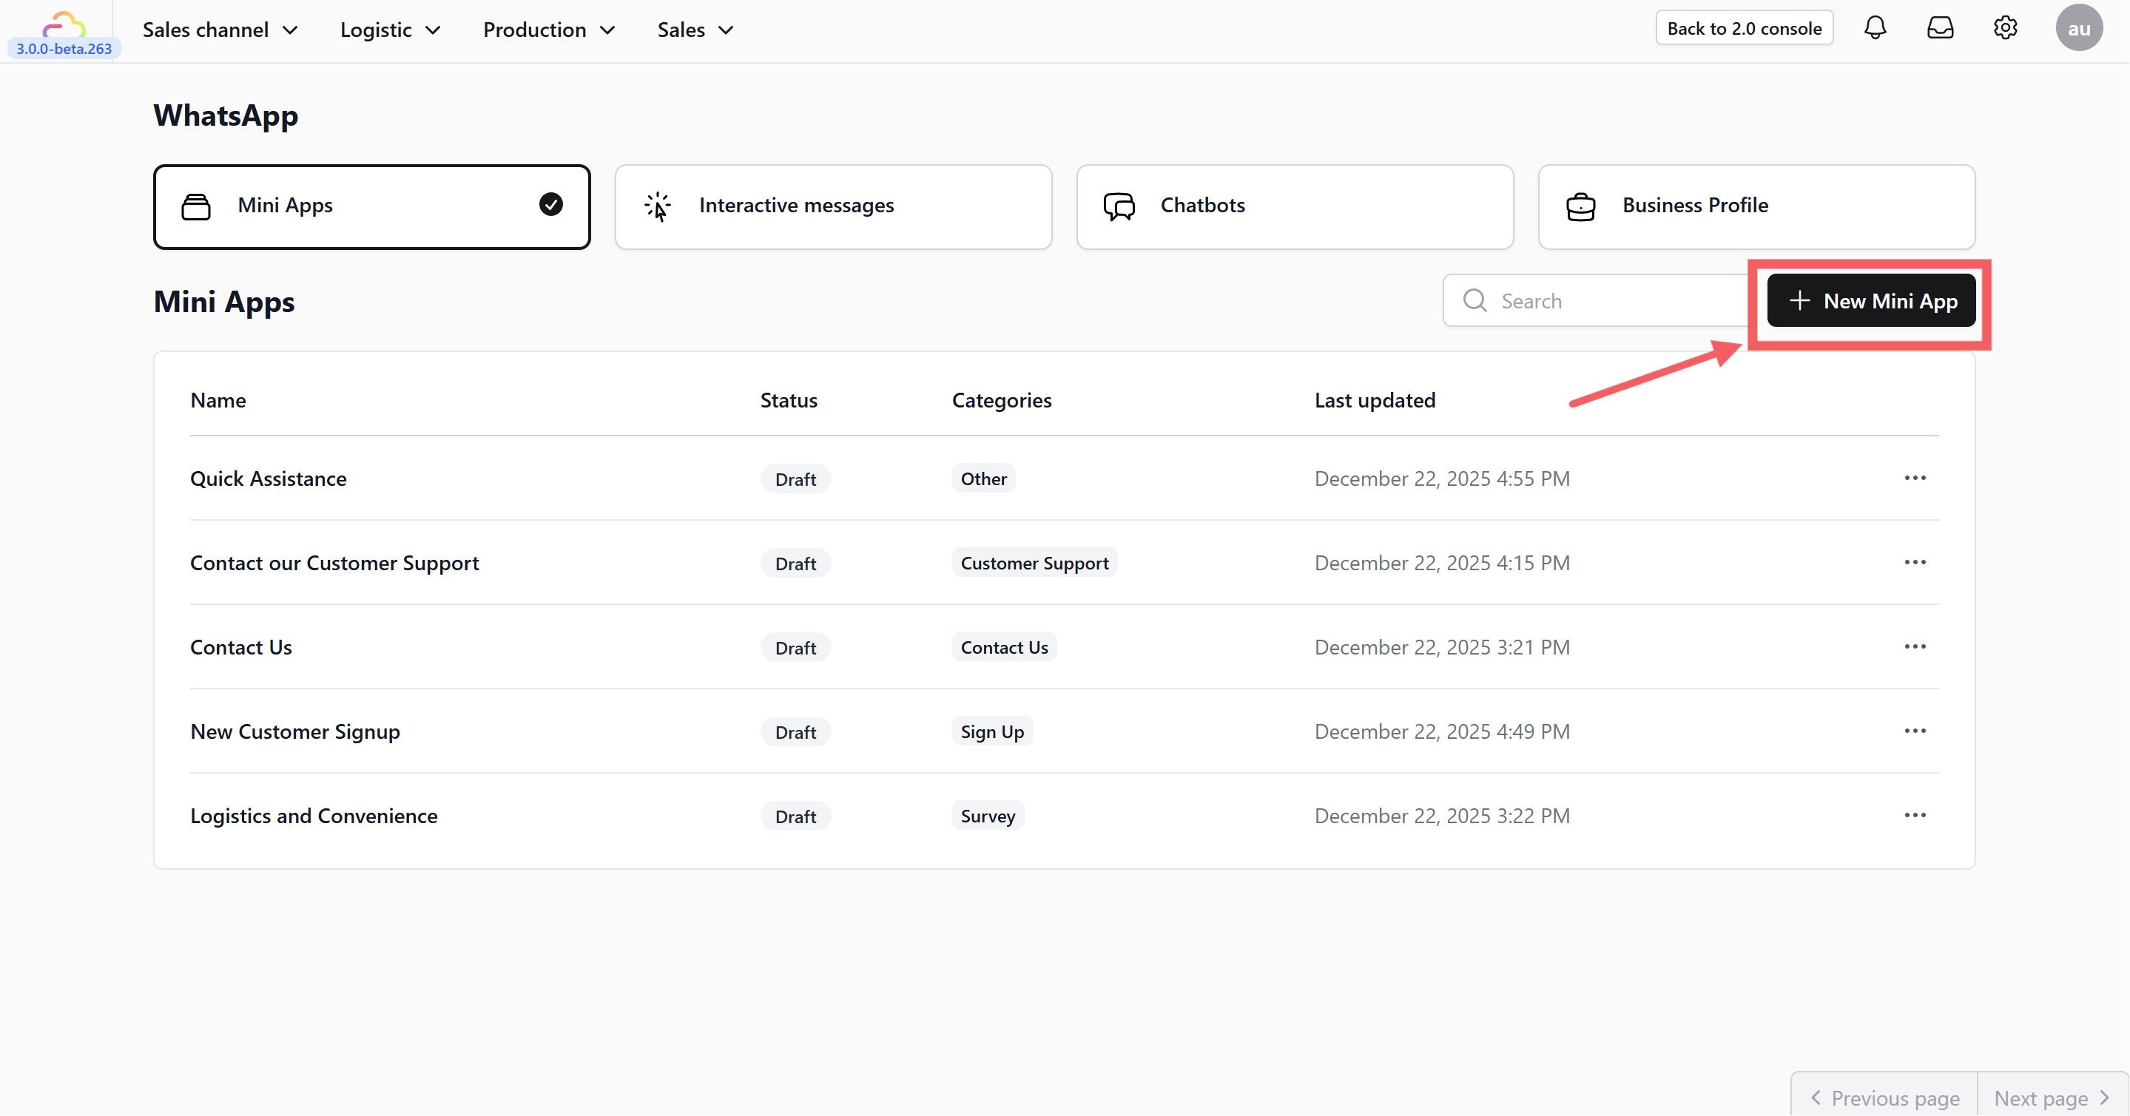Image resolution: width=2130 pixels, height=1116 pixels.
Task: Click the Other category tag
Action: 983,478
